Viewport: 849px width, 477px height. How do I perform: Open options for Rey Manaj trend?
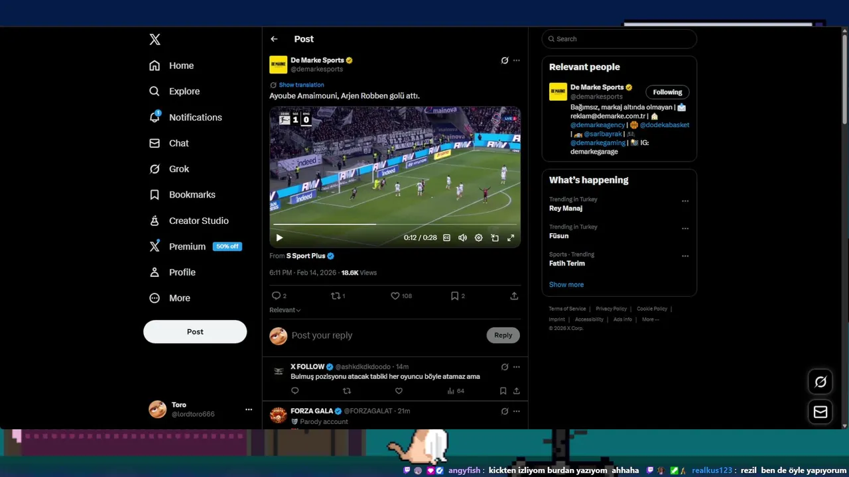(685, 201)
